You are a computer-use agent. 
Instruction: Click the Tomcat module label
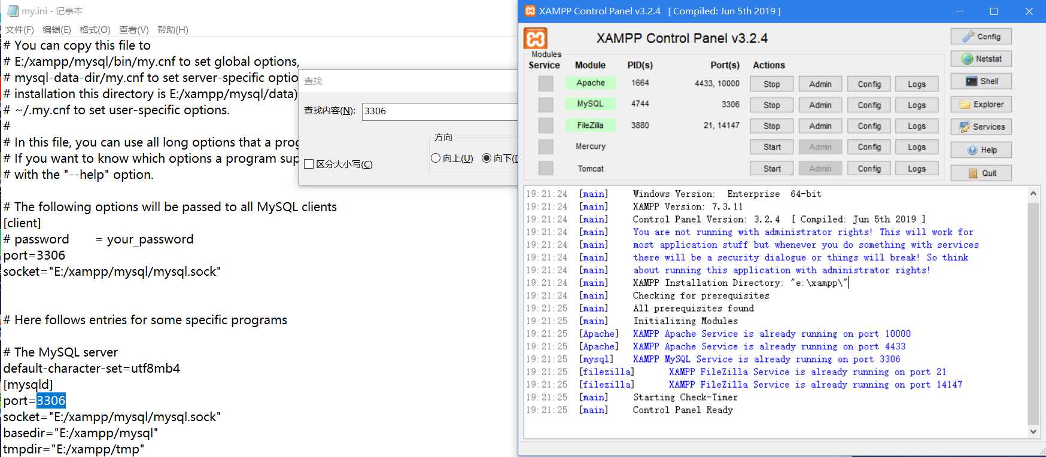pyautogui.click(x=591, y=169)
